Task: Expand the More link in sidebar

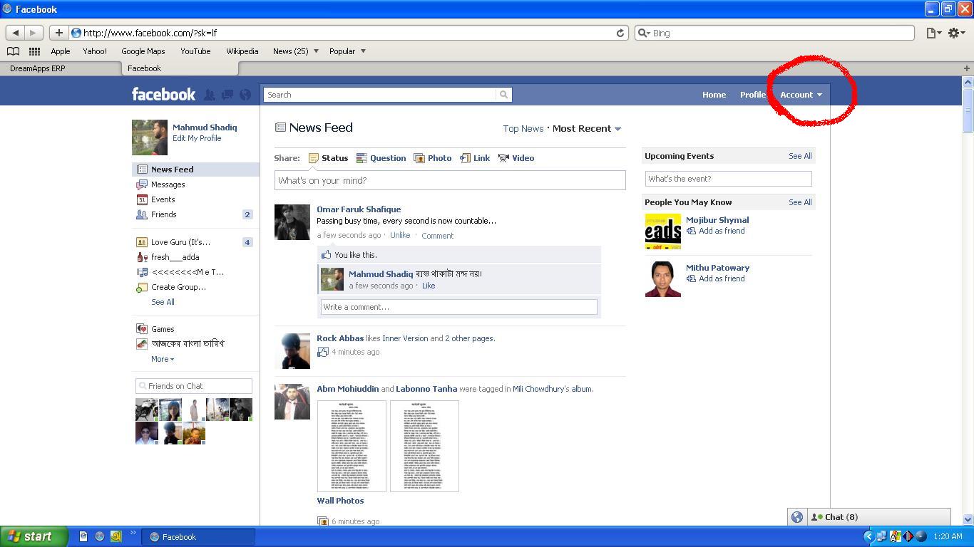Action: click(163, 359)
